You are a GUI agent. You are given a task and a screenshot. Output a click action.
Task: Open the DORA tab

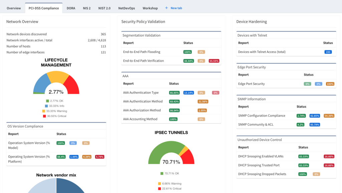point(71,8)
